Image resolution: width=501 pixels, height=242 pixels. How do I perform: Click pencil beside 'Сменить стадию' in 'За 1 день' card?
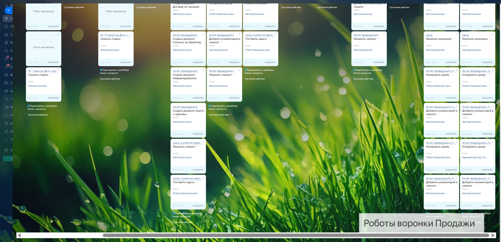pyautogui.click(x=50, y=75)
